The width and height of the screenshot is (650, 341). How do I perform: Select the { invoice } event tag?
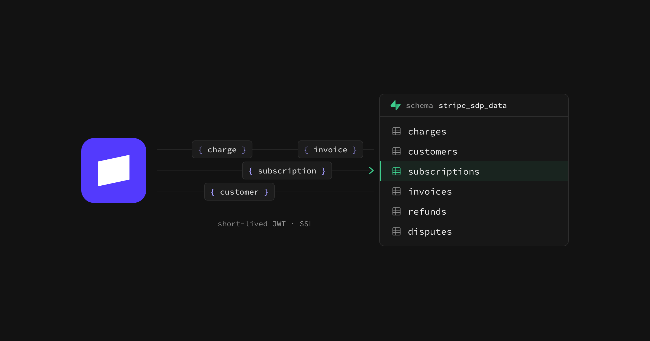pyautogui.click(x=330, y=149)
